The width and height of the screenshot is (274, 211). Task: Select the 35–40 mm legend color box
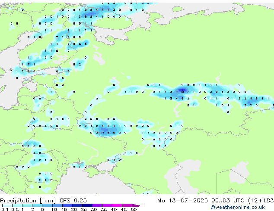click(107, 205)
